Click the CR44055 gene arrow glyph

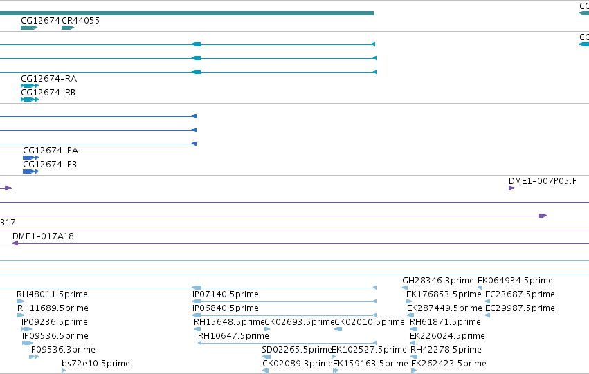point(68,28)
